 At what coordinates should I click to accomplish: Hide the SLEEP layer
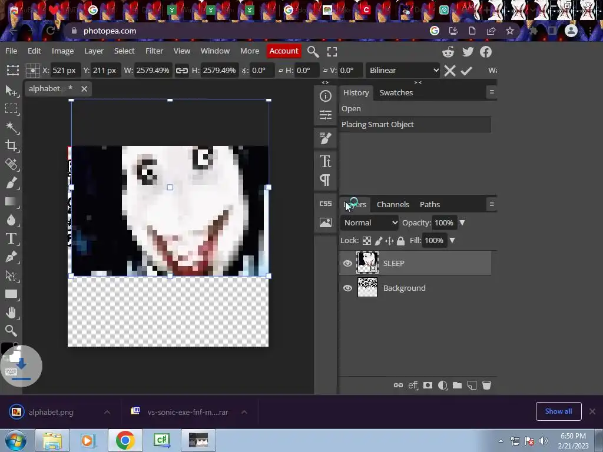[x=347, y=263]
